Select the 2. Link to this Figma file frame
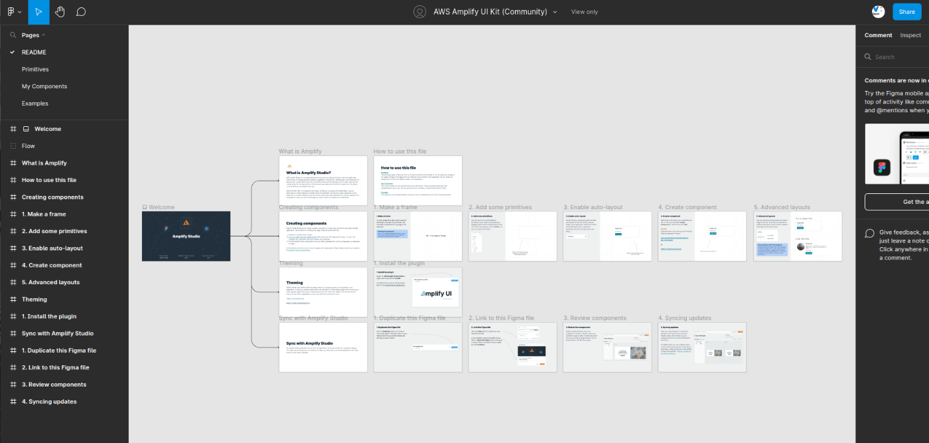 click(x=513, y=347)
